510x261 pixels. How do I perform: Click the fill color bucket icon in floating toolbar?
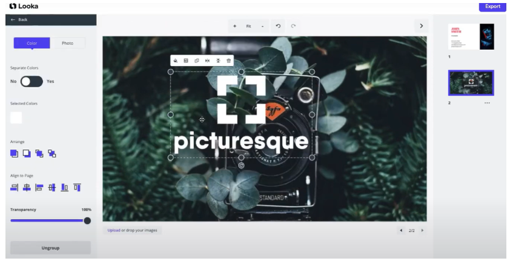pos(175,61)
